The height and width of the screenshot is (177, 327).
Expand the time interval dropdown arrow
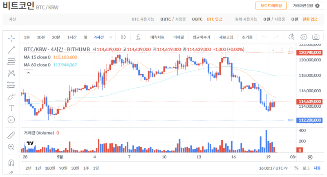pos(111,37)
